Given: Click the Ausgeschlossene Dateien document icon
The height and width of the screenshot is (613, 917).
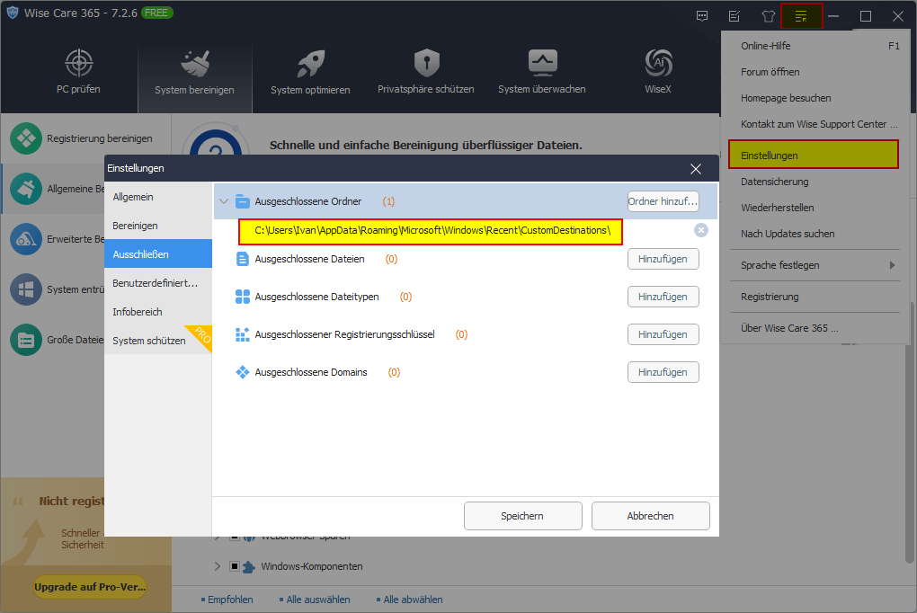Looking at the screenshot, I should (x=242, y=259).
